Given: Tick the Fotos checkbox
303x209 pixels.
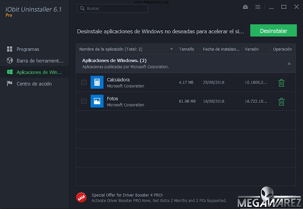Looking at the screenshot, I should pyautogui.click(x=84, y=101).
